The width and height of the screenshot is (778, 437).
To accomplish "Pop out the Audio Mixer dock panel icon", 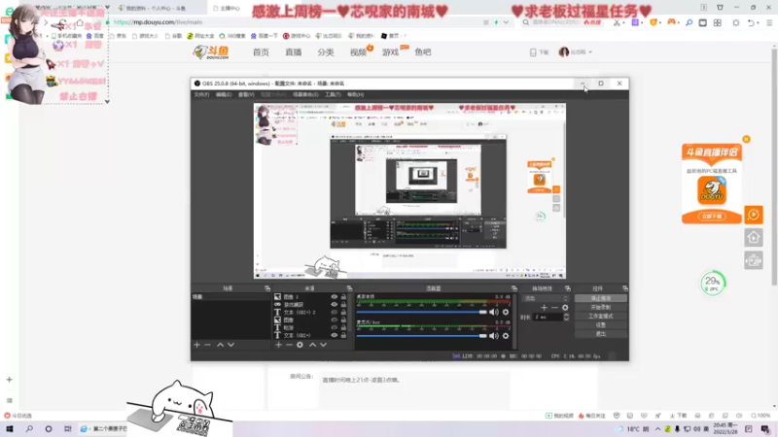I will [x=514, y=288].
